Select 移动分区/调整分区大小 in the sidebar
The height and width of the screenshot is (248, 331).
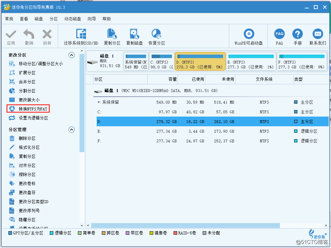36,64
